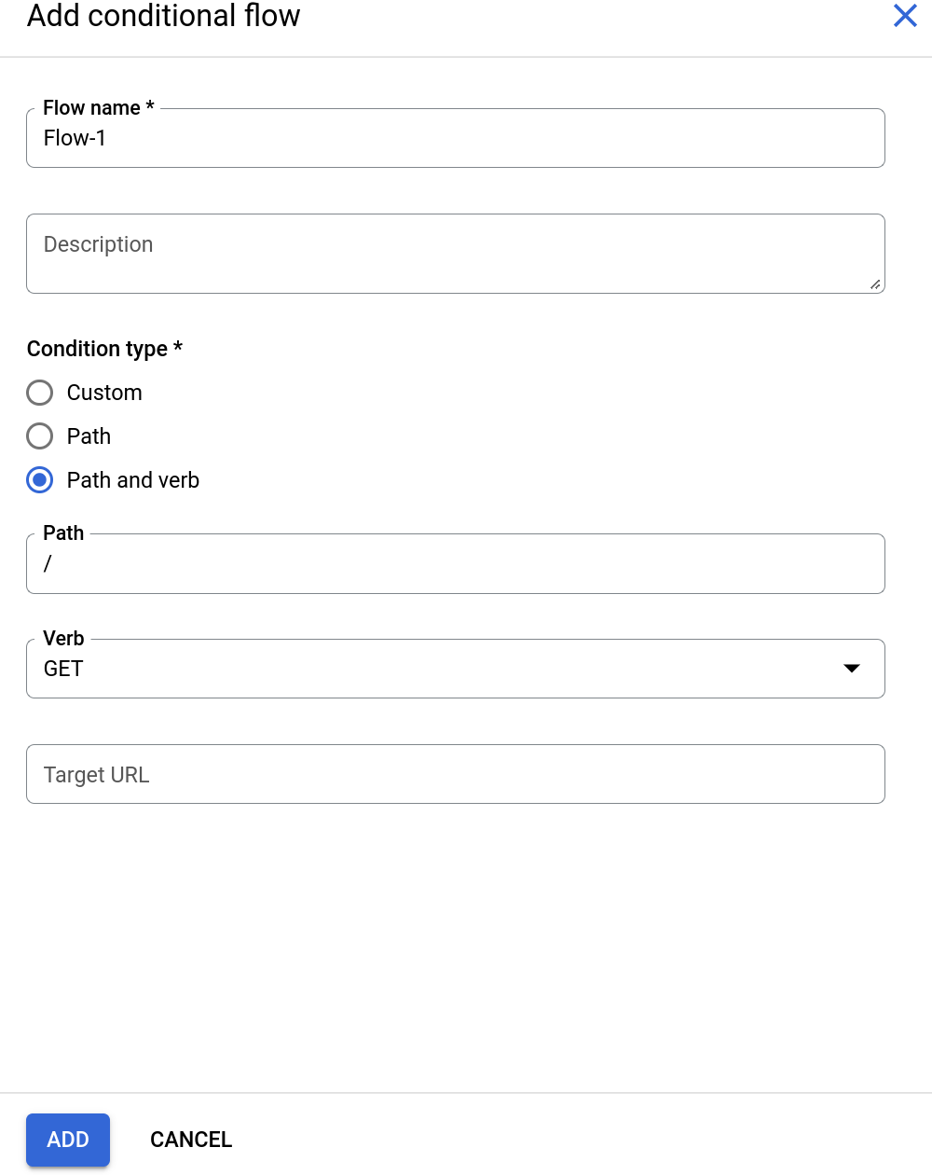Click the slash in the Path field

tap(48, 563)
